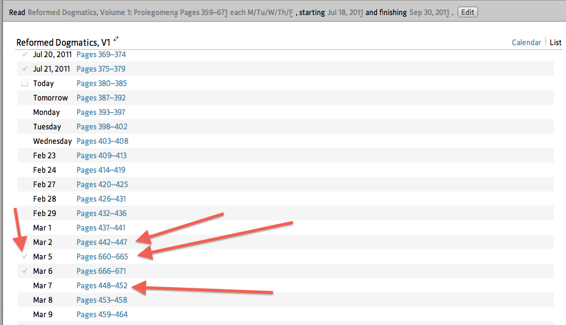Viewport: 566px width, 325px height.
Task: Open Pages 453–458 link
Action: click(102, 300)
